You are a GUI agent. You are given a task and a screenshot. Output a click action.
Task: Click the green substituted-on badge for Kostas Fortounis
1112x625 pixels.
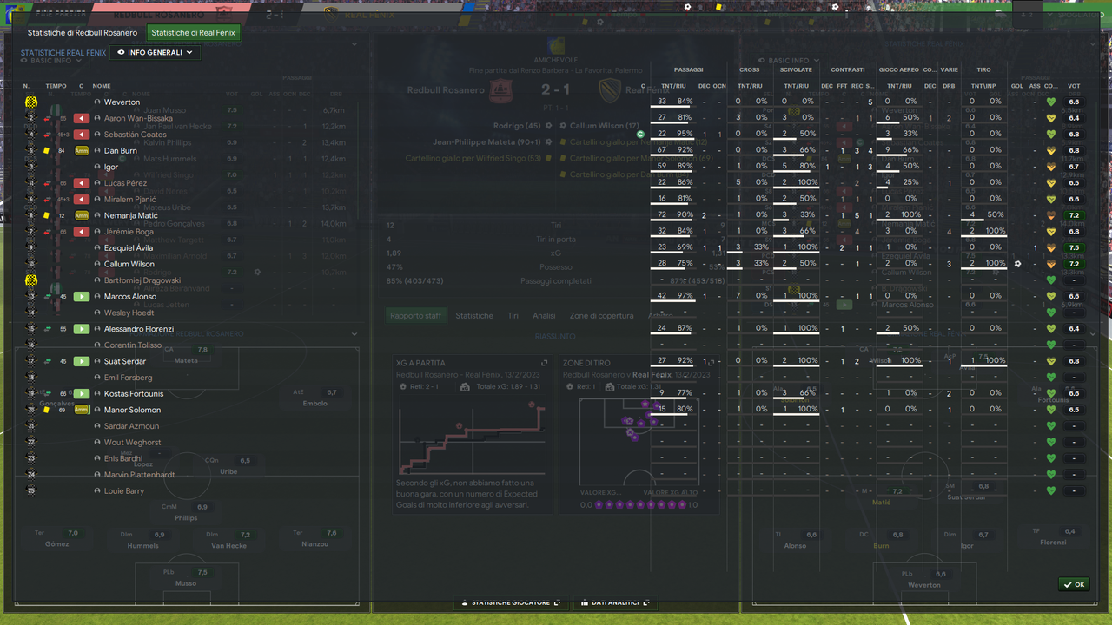pos(82,394)
